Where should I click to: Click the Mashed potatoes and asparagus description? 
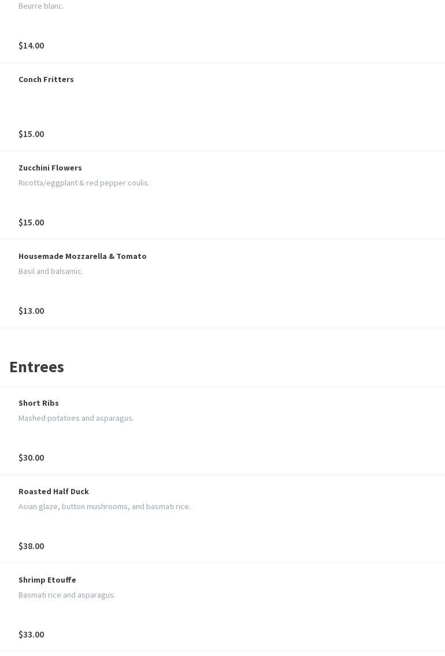[x=76, y=418]
